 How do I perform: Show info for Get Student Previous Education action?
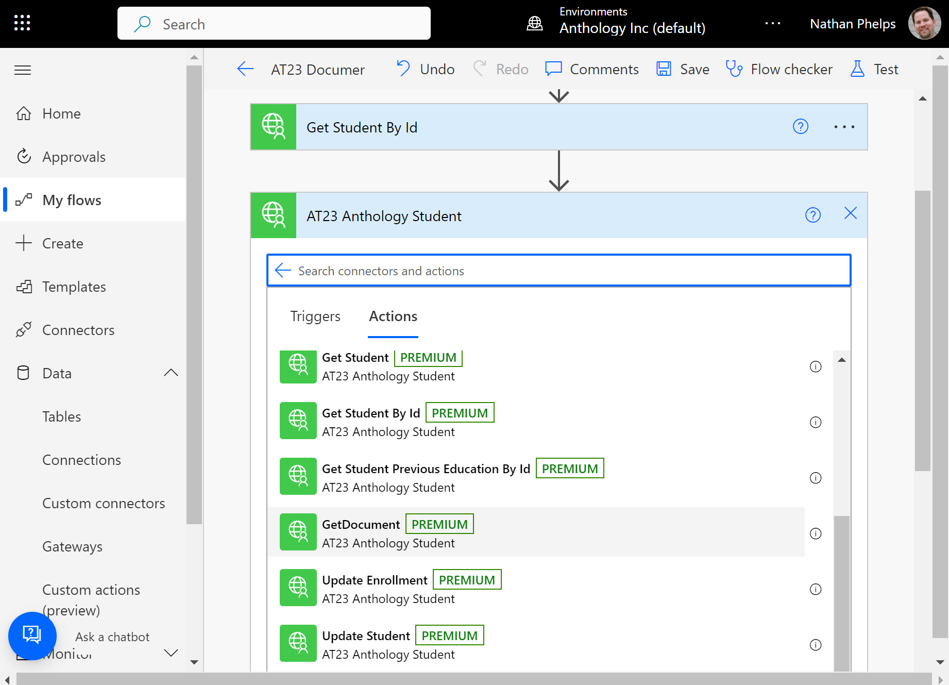[x=816, y=478]
